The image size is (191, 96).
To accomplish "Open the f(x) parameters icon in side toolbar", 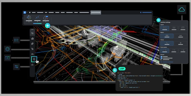I will coord(32,54).
